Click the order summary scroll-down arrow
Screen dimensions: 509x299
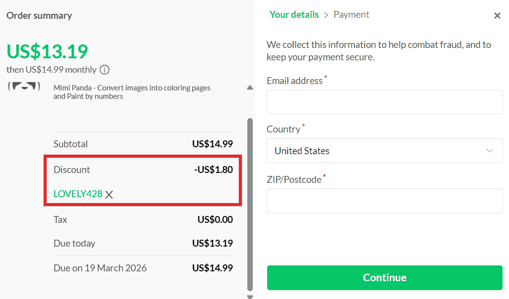pyautogui.click(x=250, y=297)
